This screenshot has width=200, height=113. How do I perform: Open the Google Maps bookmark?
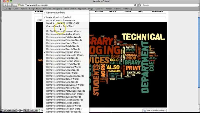coord(35,9)
